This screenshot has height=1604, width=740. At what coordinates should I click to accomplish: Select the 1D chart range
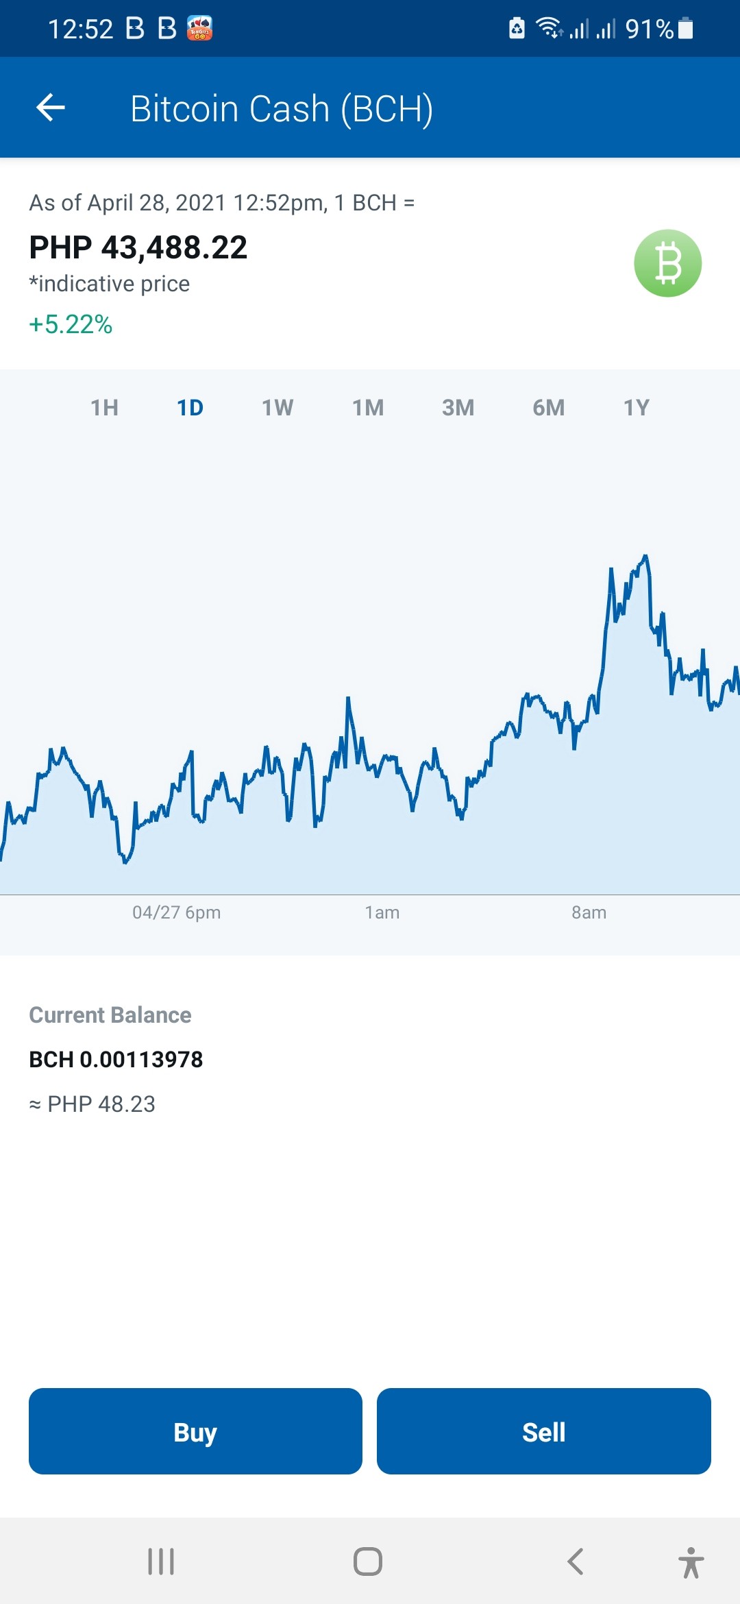pos(190,408)
